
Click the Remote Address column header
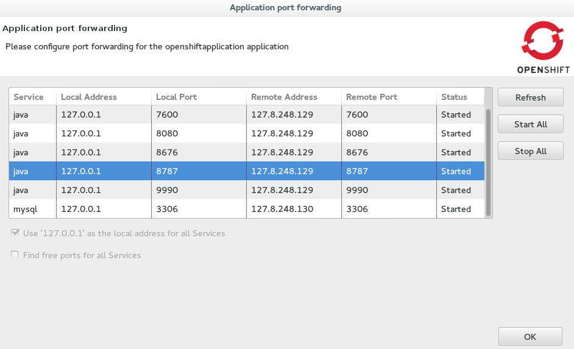point(294,97)
